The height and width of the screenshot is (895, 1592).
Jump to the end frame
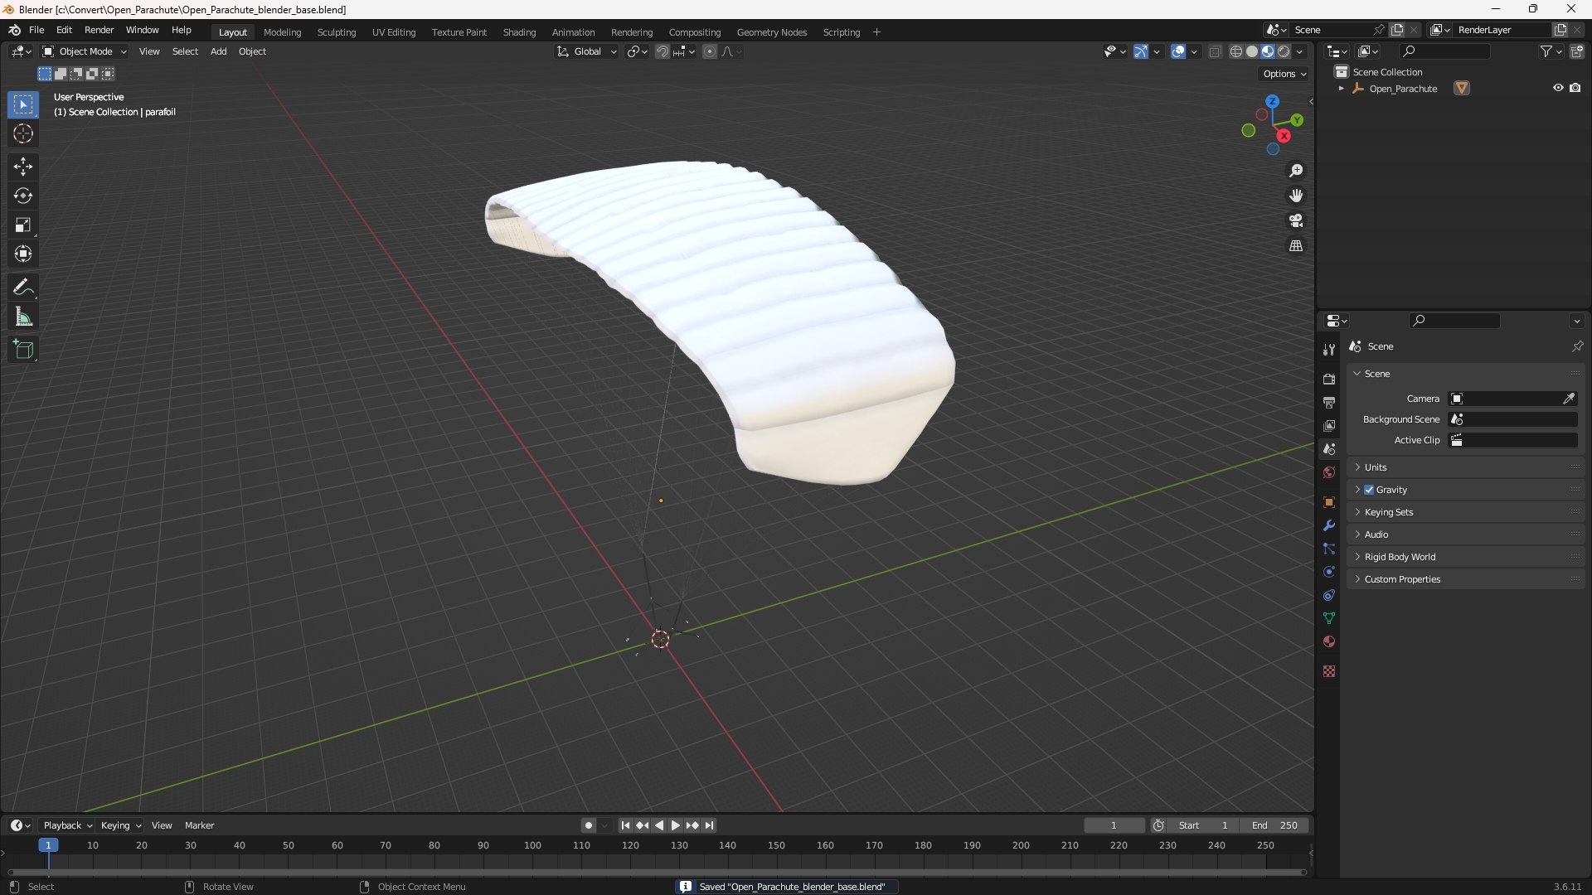(x=710, y=825)
